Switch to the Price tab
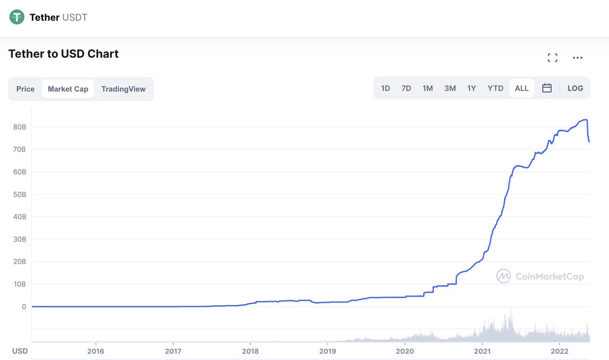The image size is (609, 360). 25,89
